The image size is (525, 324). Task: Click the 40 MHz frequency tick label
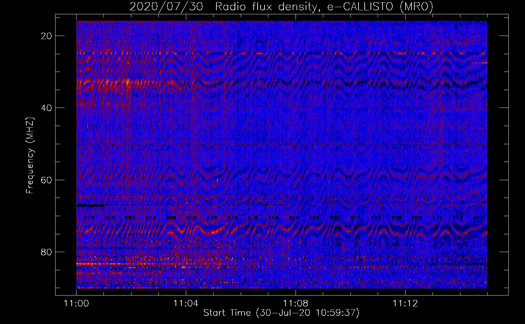click(x=47, y=108)
